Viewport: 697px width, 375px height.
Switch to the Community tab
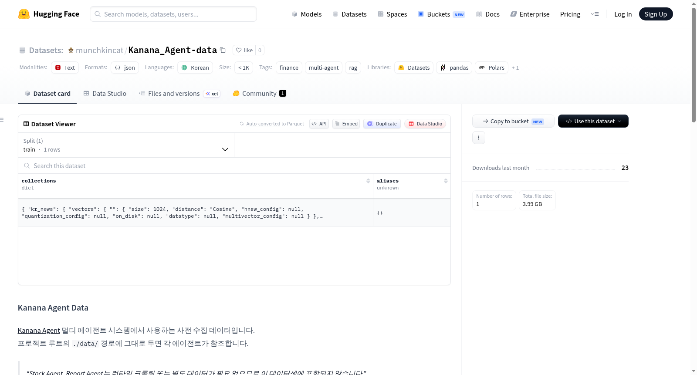[259, 93]
